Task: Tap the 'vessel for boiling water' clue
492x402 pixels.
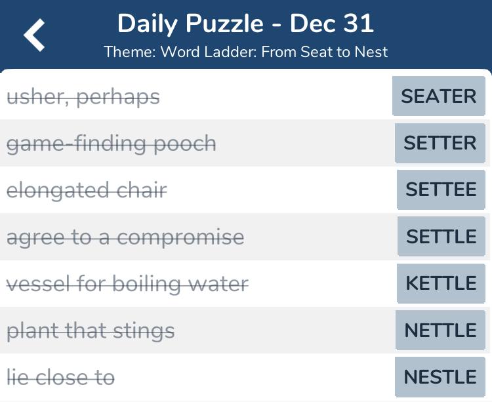Action: pos(127,284)
